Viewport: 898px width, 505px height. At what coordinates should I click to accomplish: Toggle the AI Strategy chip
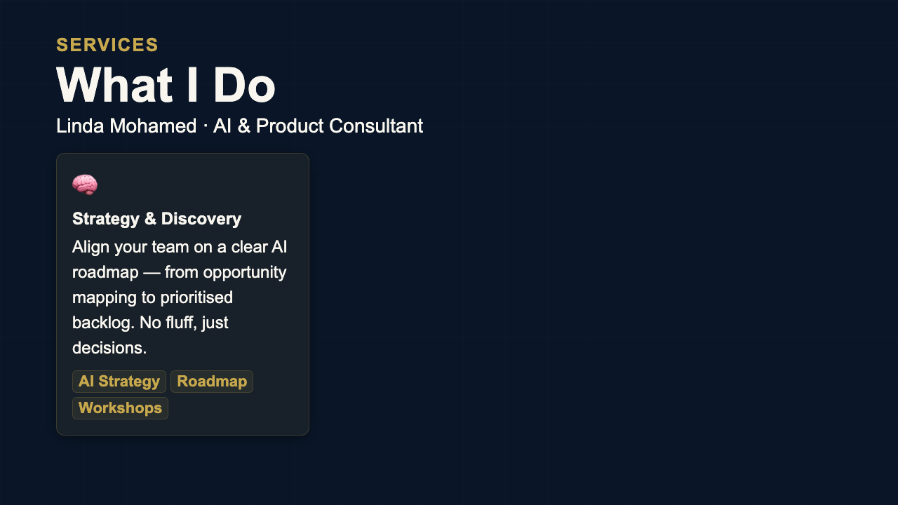[119, 381]
